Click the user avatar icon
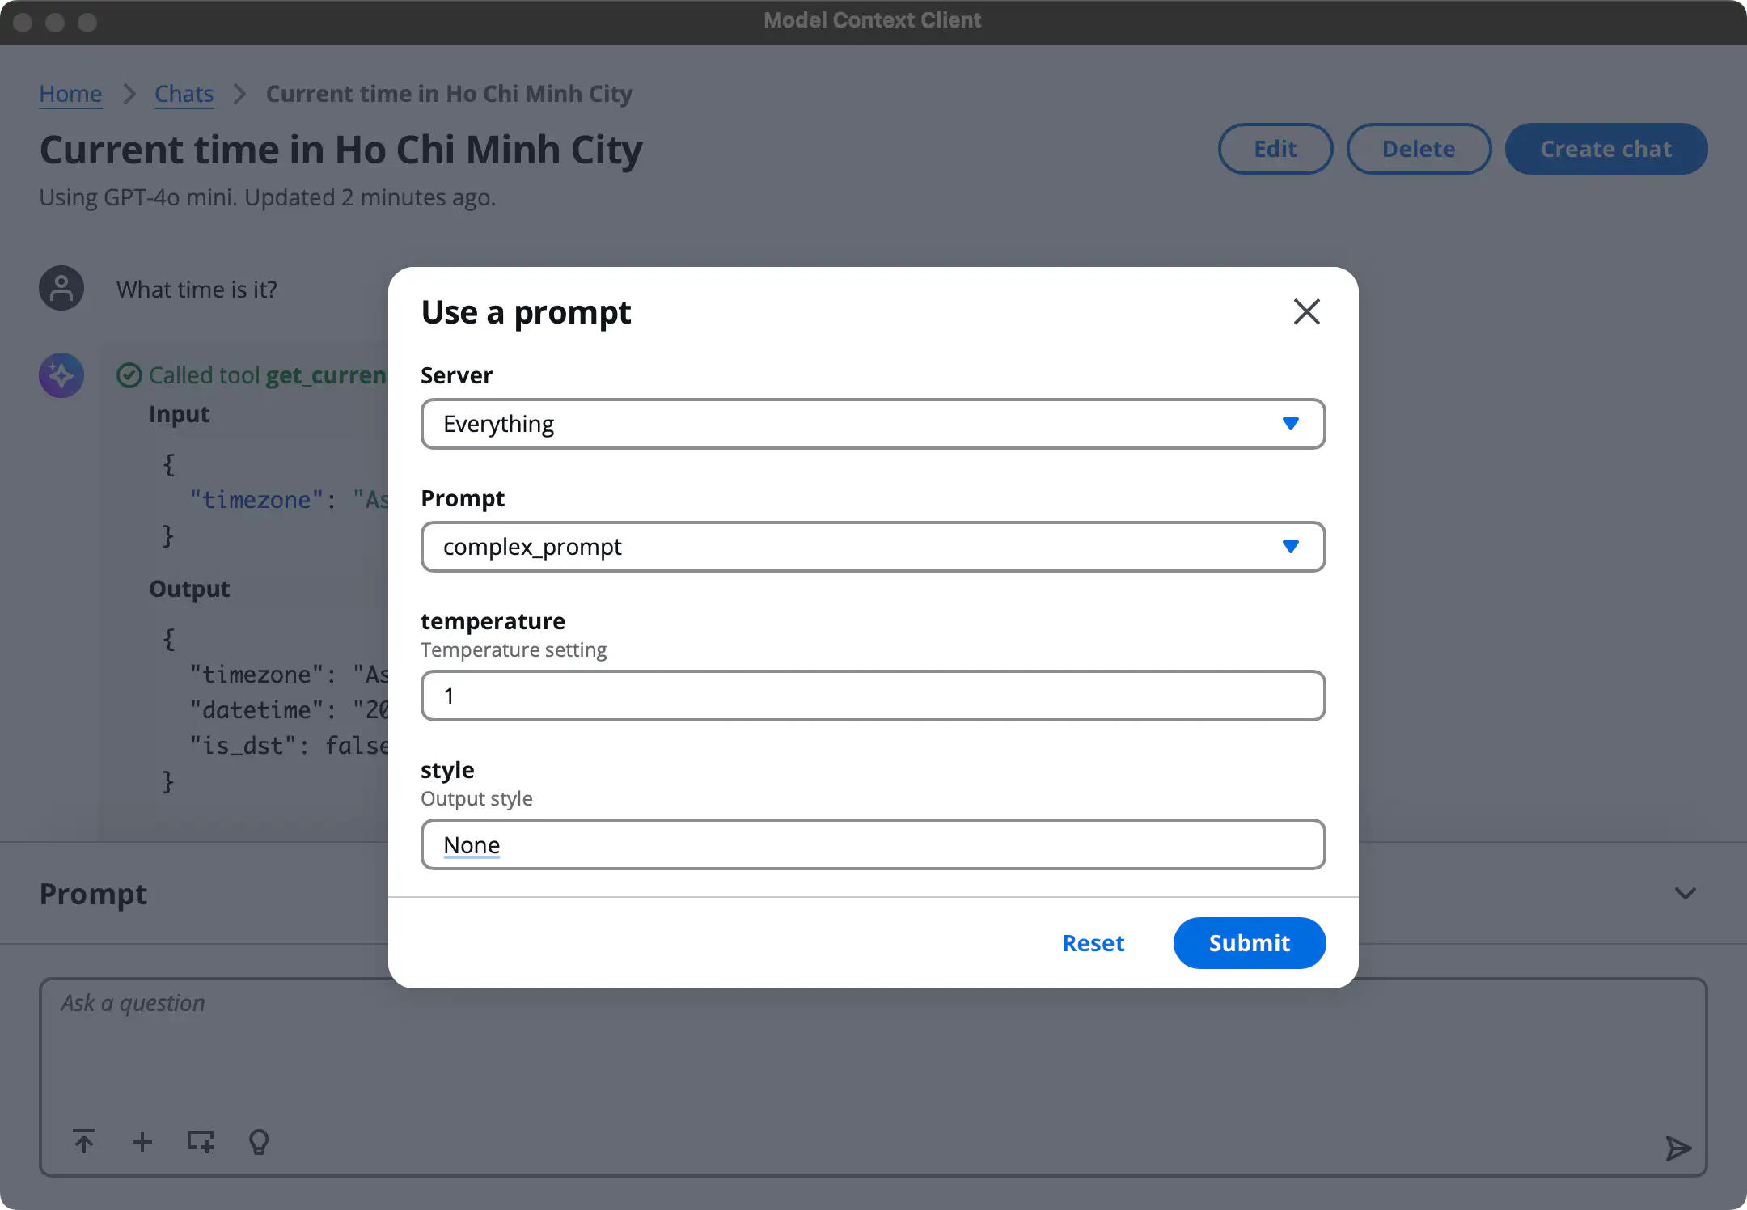Viewport: 1747px width, 1210px height. 61,289
